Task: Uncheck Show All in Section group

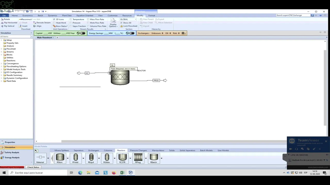Action: coord(121,23)
